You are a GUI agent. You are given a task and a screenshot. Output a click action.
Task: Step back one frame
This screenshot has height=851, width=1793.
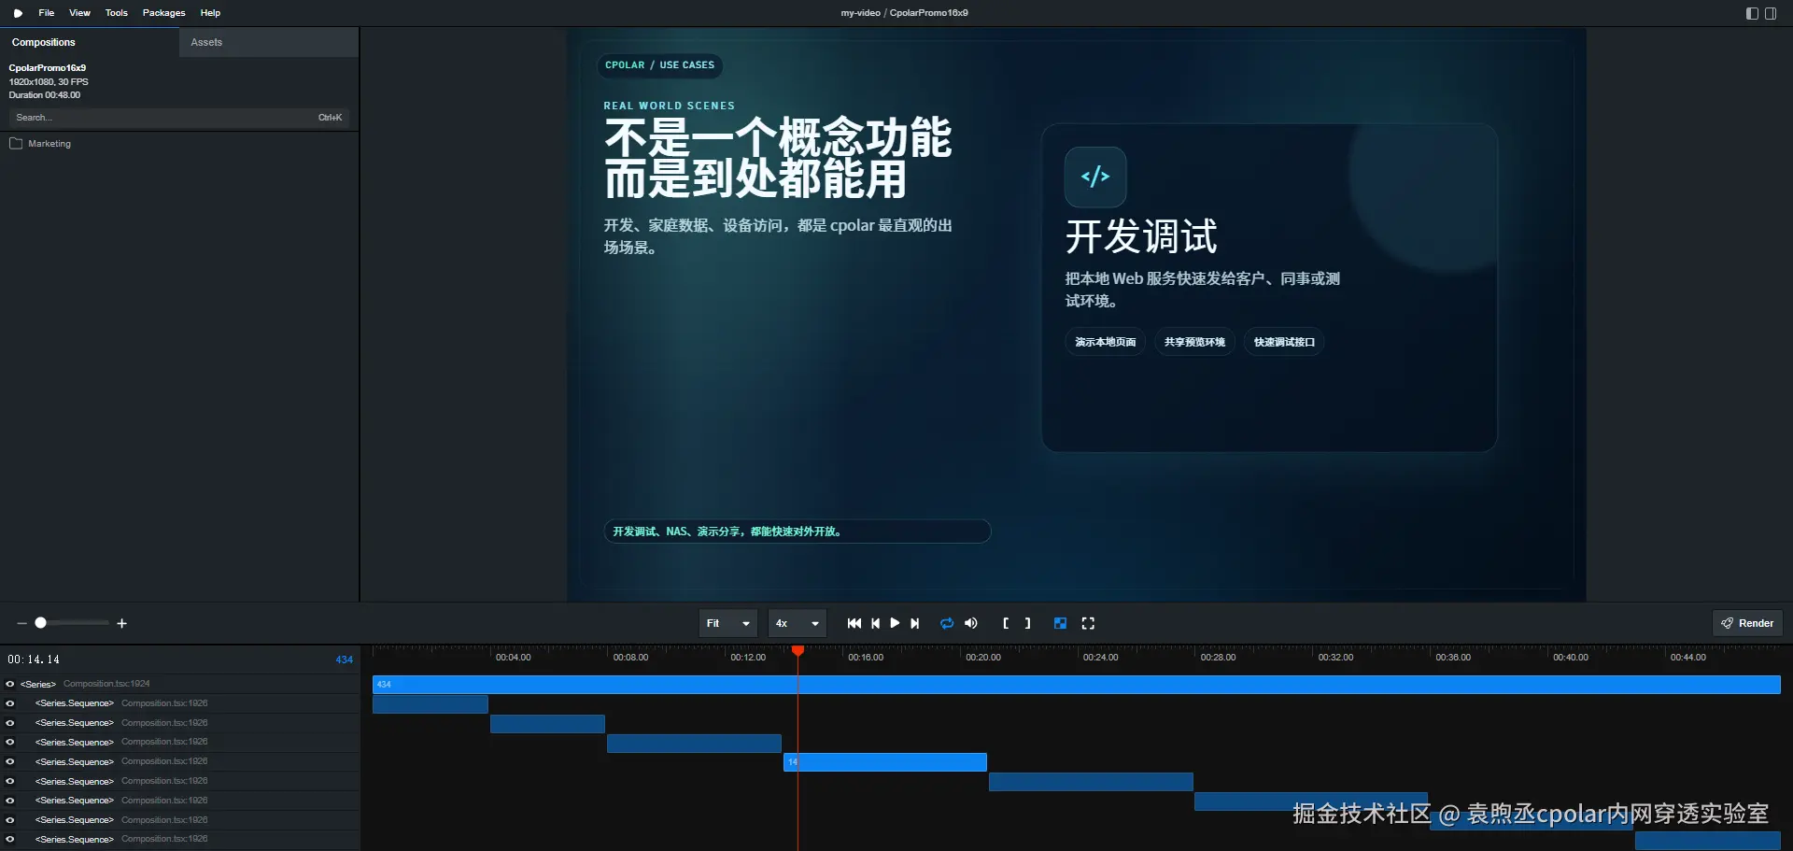coord(875,623)
